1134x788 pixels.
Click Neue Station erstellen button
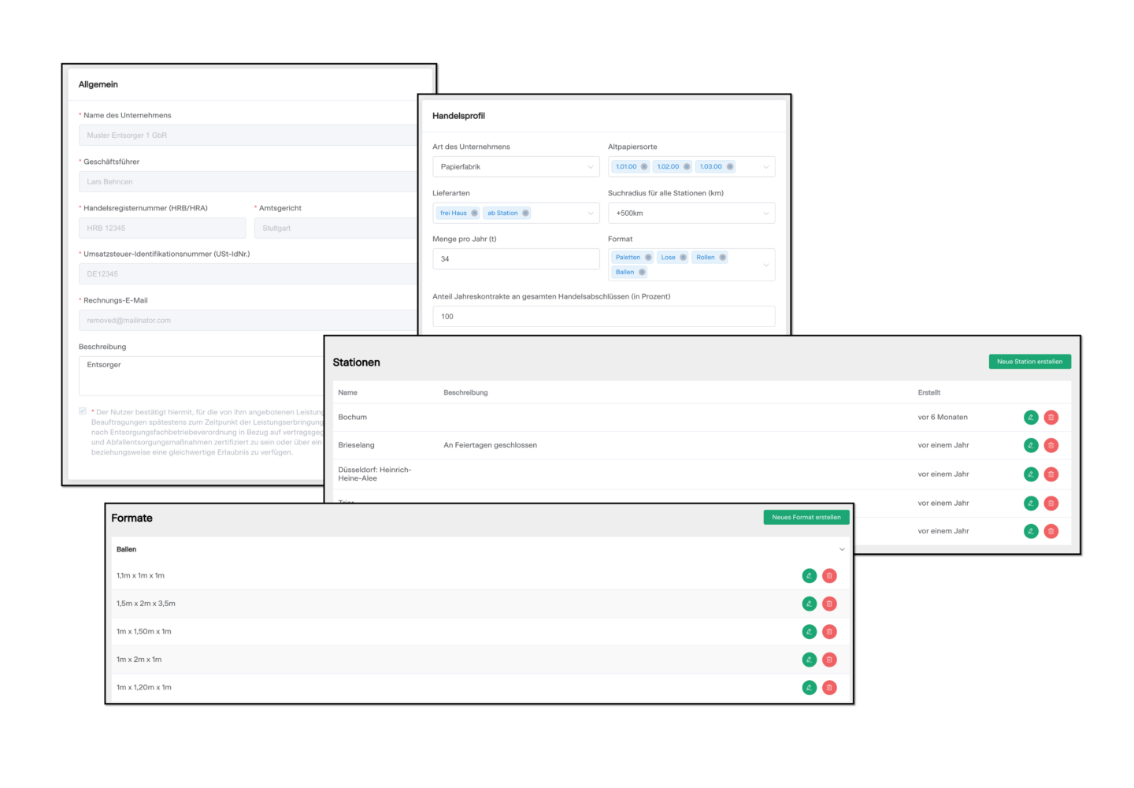(1029, 362)
